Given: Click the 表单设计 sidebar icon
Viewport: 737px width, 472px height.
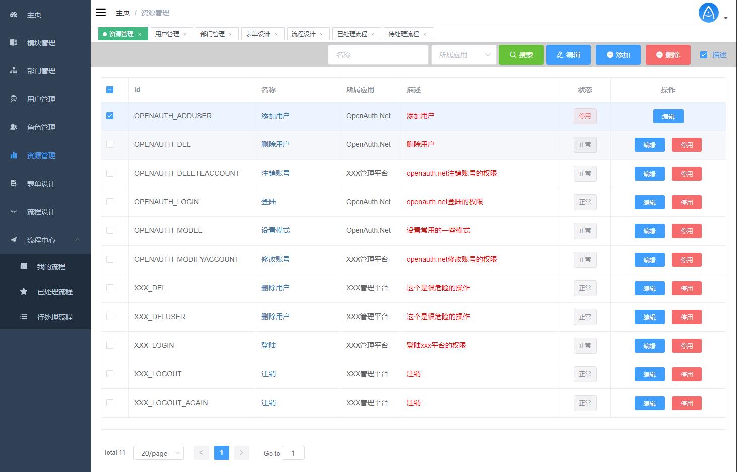Looking at the screenshot, I should (14, 184).
